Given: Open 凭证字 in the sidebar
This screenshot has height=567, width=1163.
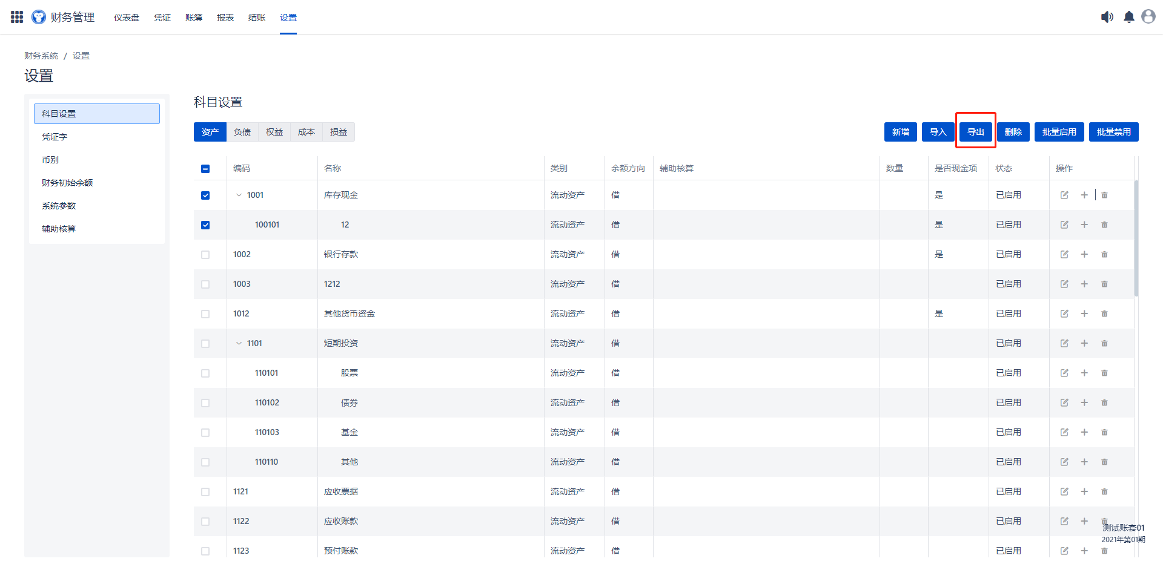Looking at the screenshot, I should click(x=97, y=137).
